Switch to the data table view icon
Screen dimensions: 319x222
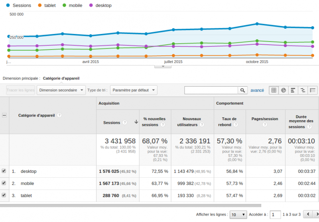274,90
